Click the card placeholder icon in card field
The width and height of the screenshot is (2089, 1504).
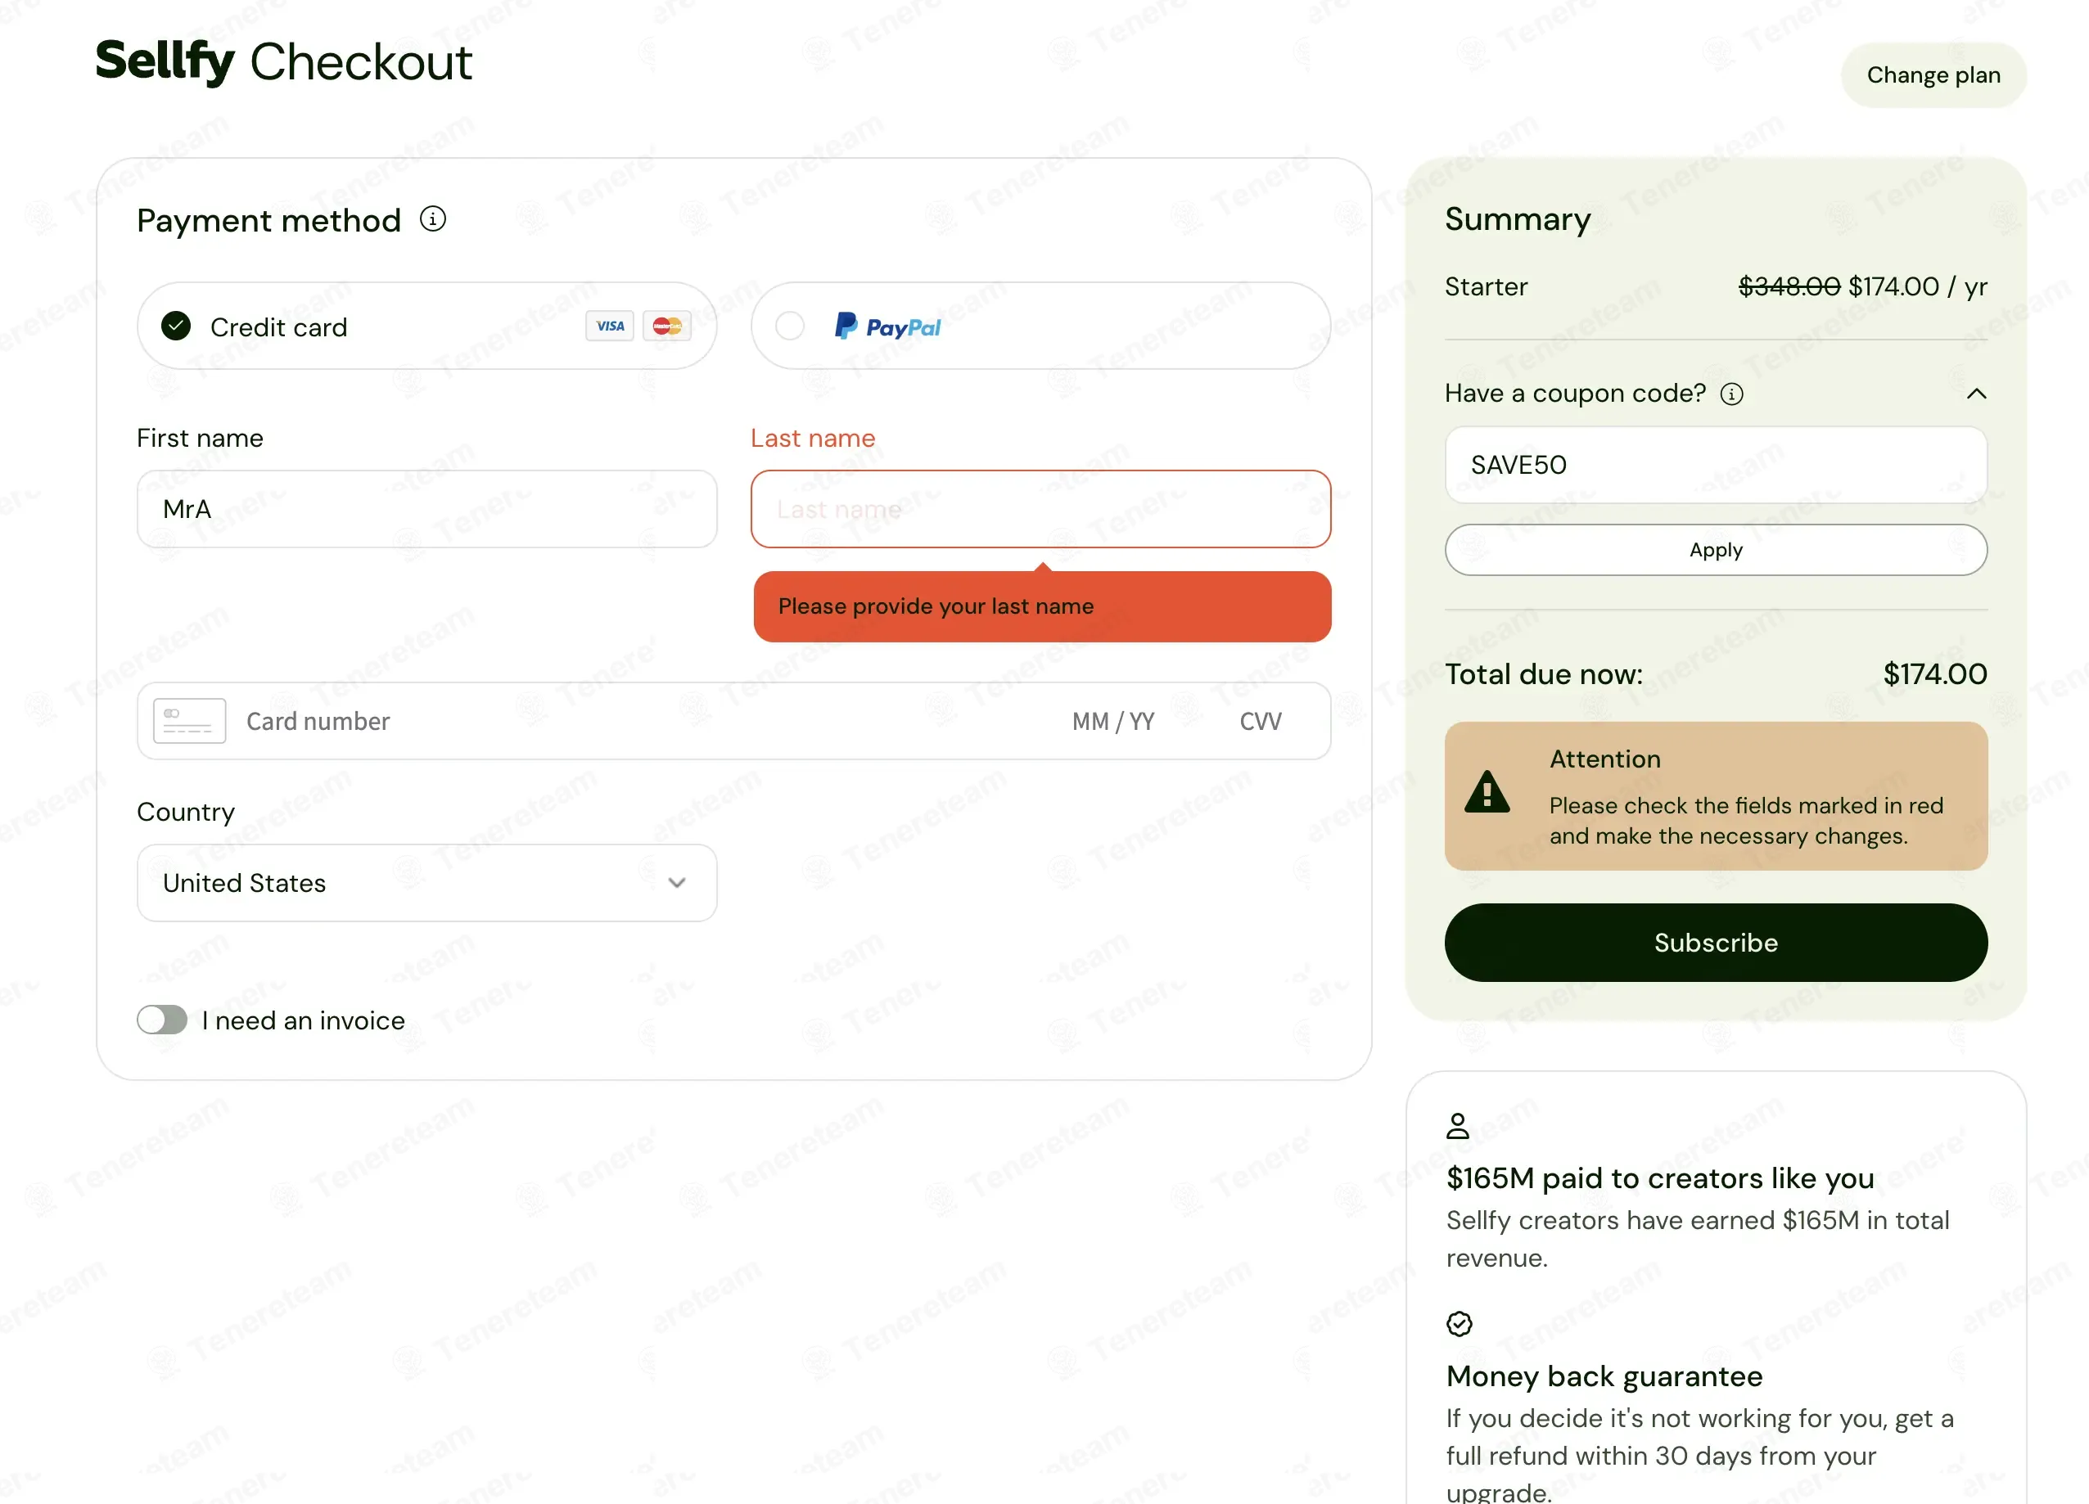pos(189,721)
